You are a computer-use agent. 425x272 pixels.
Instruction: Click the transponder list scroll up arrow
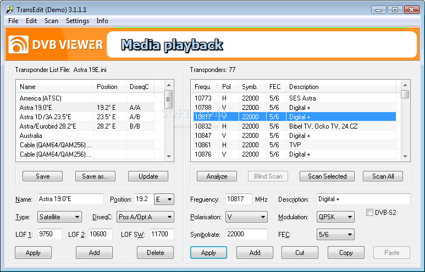click(x=405, y=85)
